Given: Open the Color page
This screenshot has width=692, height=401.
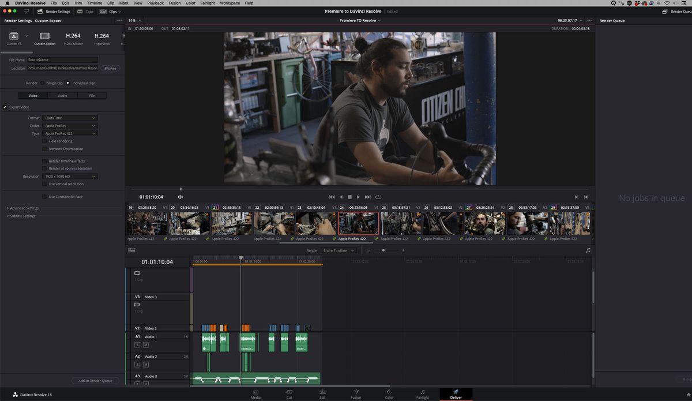Looking at the screenshot, I should point(389,396).
